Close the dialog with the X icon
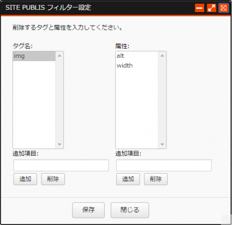232x225 pixels. pyautogui.click(x=224, y=8)
